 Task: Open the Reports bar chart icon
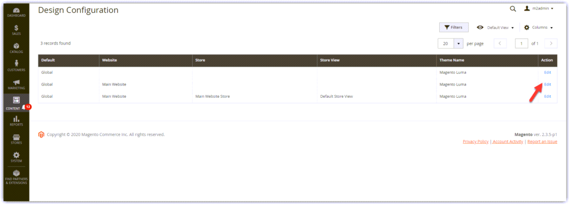pyautogui.click(x=16, y=119)
